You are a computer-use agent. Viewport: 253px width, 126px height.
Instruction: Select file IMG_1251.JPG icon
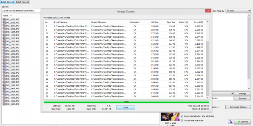click(x=4, y=50)
